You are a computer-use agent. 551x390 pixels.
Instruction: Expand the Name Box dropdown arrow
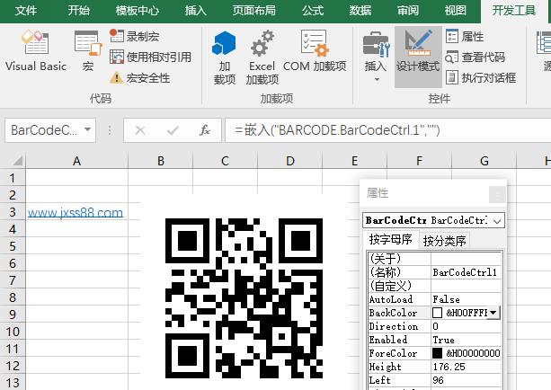pos(88,129)
